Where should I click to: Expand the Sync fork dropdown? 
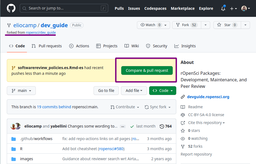158,107
